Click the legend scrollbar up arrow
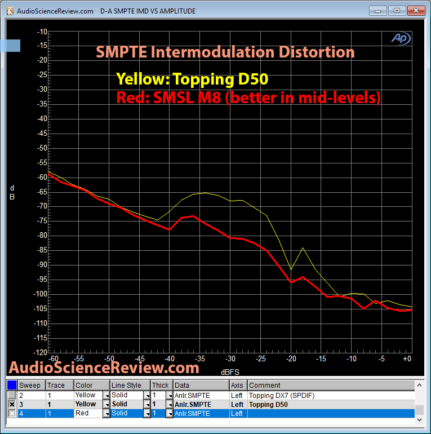This screenshot has width=431, height=434. (x=419, y=386)
